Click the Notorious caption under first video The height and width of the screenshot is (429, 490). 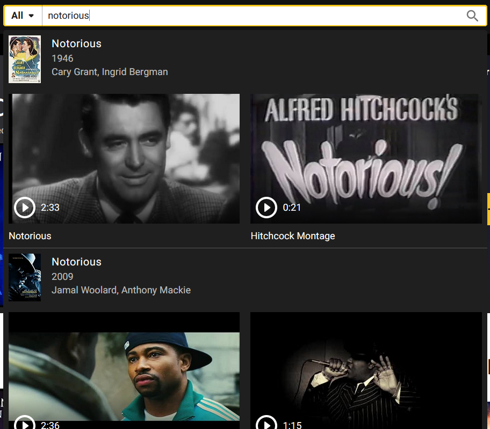30,236
